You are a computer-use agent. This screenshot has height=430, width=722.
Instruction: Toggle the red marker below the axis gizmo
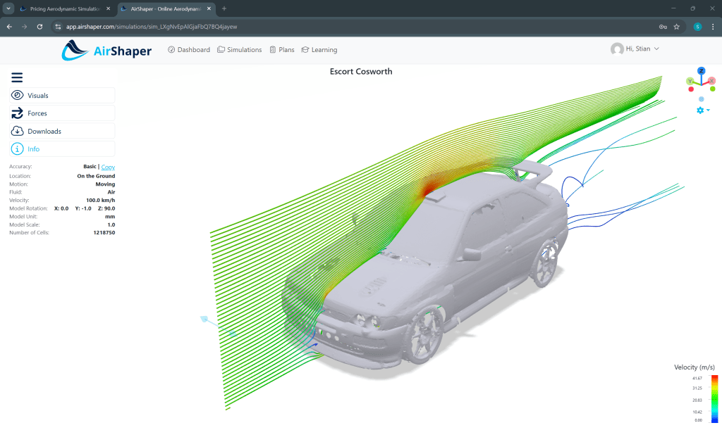pos(691,89)
